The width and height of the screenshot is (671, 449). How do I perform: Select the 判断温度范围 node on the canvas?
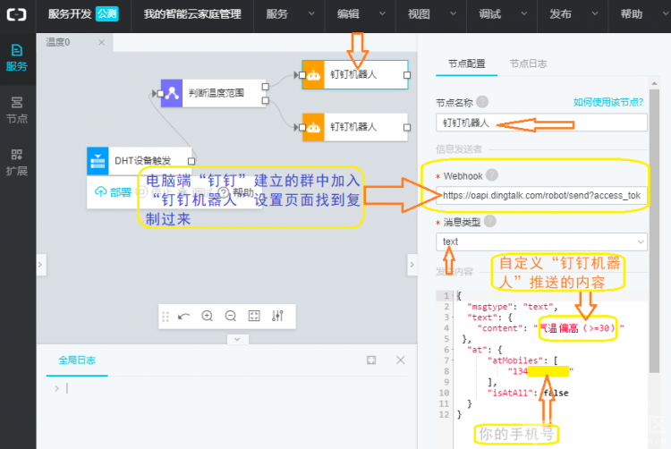coord(214,93)
